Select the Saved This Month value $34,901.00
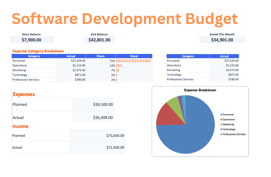The width and height of the screenshot is (271, 177). pos(222,40)
